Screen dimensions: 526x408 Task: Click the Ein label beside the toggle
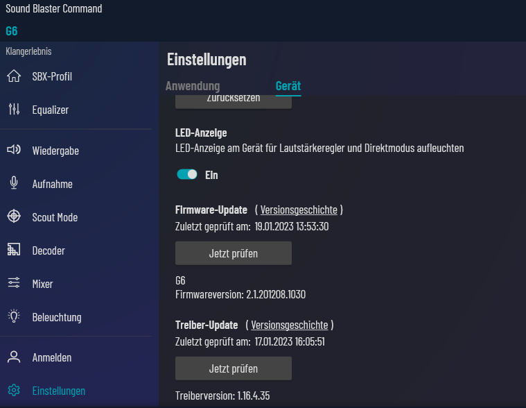pos(211,175)
